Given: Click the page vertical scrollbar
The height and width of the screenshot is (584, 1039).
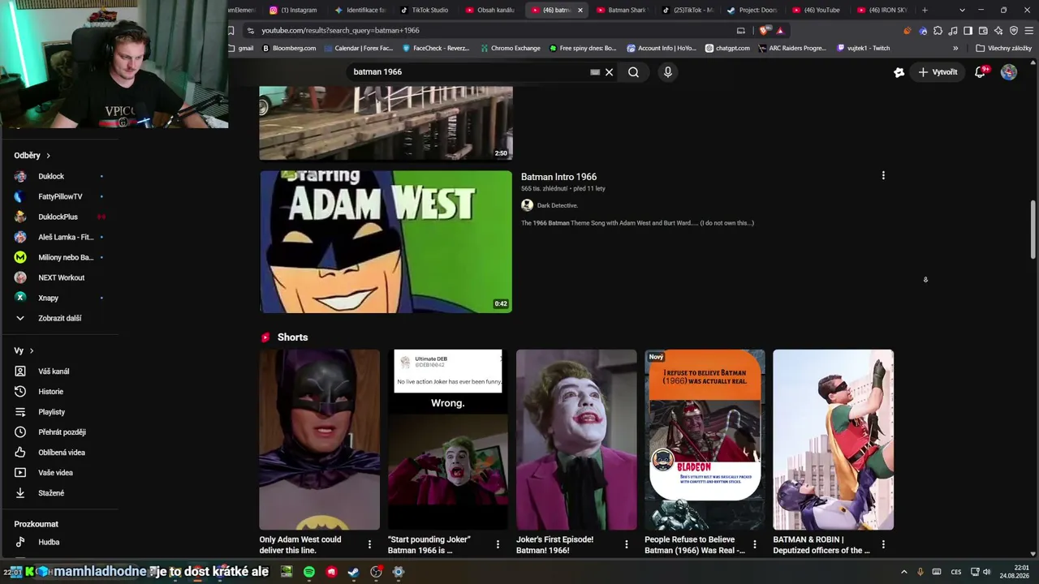Looking at the screenshot, I should click(x=1033, y=231).
